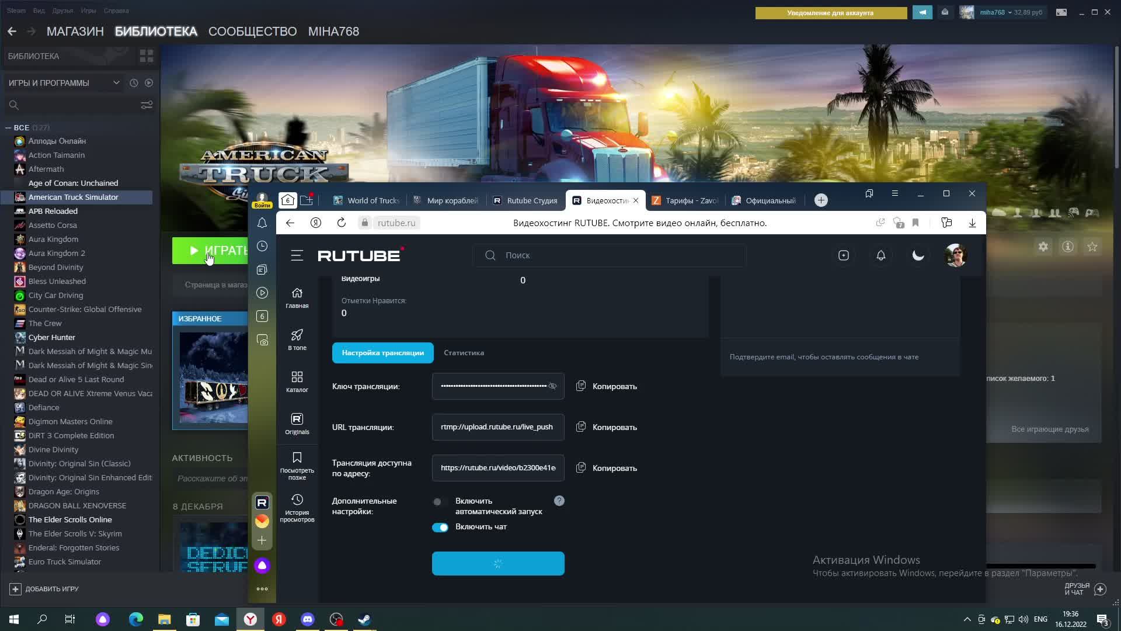Click the RUTUBE upload video icon

click(843, 255)
